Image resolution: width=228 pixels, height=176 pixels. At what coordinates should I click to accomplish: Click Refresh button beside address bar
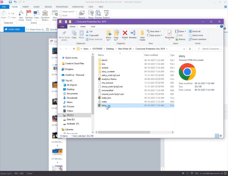pos(190,49)
